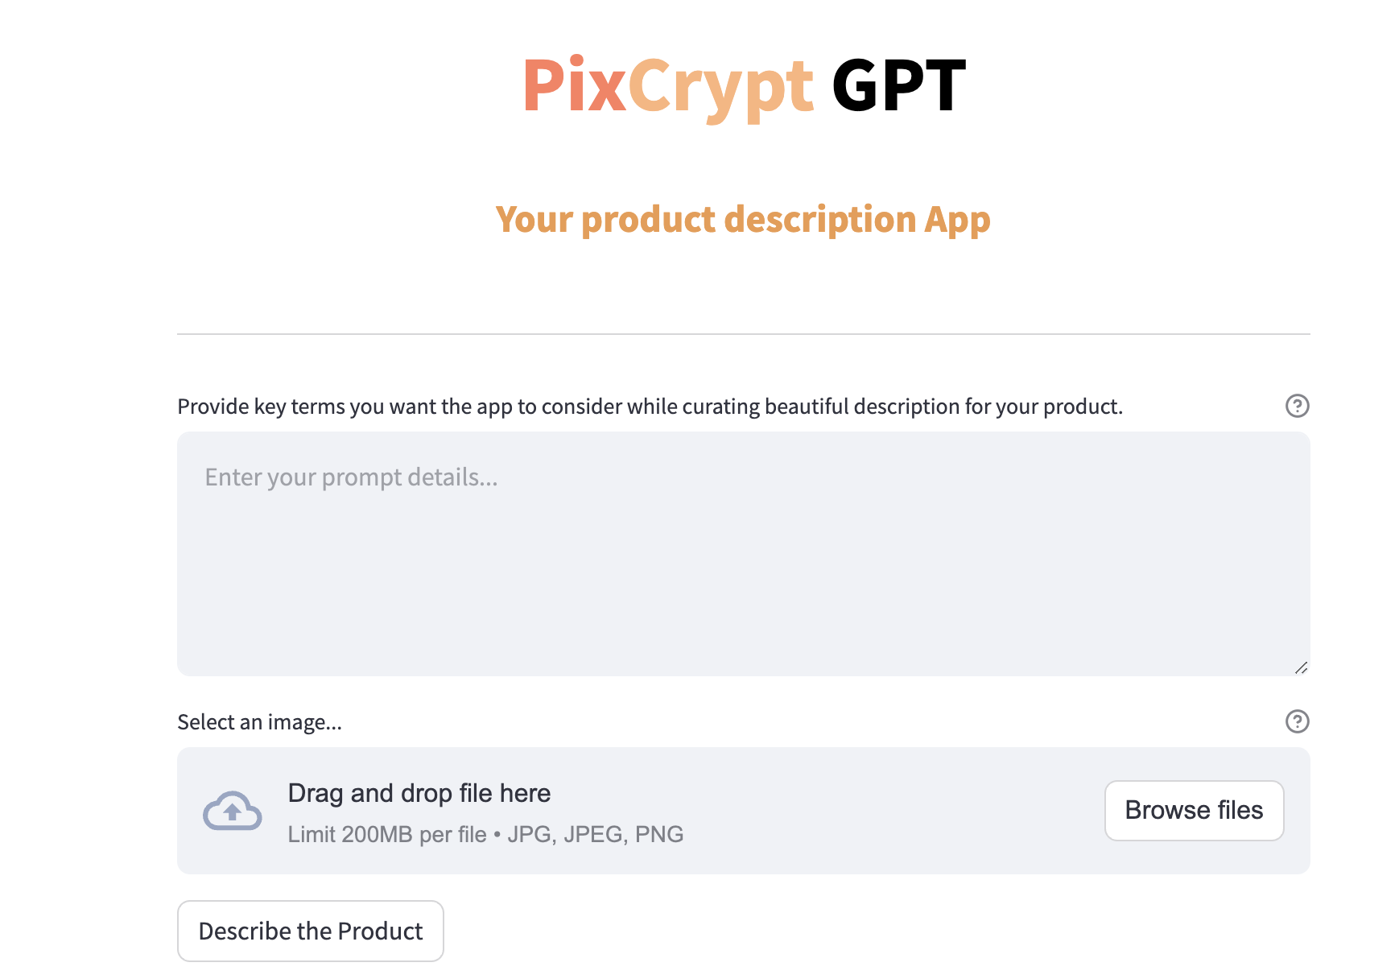
Task: Click the 'Drag and drop file here' text
Action: (419, 793)
